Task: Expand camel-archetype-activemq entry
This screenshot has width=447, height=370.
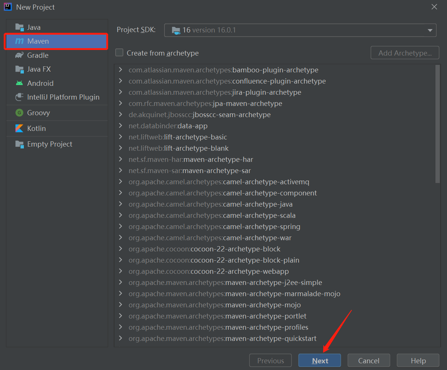Action: click(120, 182)
